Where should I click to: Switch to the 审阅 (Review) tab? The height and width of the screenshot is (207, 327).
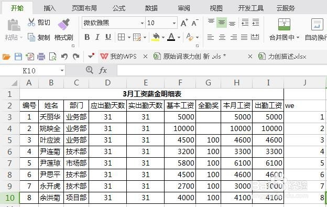(x=184, y=8)
